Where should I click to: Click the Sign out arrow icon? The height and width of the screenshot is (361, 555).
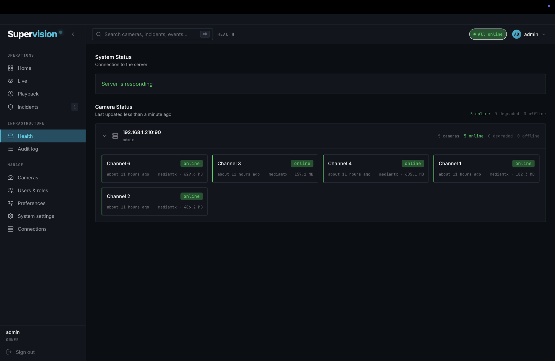(x=9, y=352)
